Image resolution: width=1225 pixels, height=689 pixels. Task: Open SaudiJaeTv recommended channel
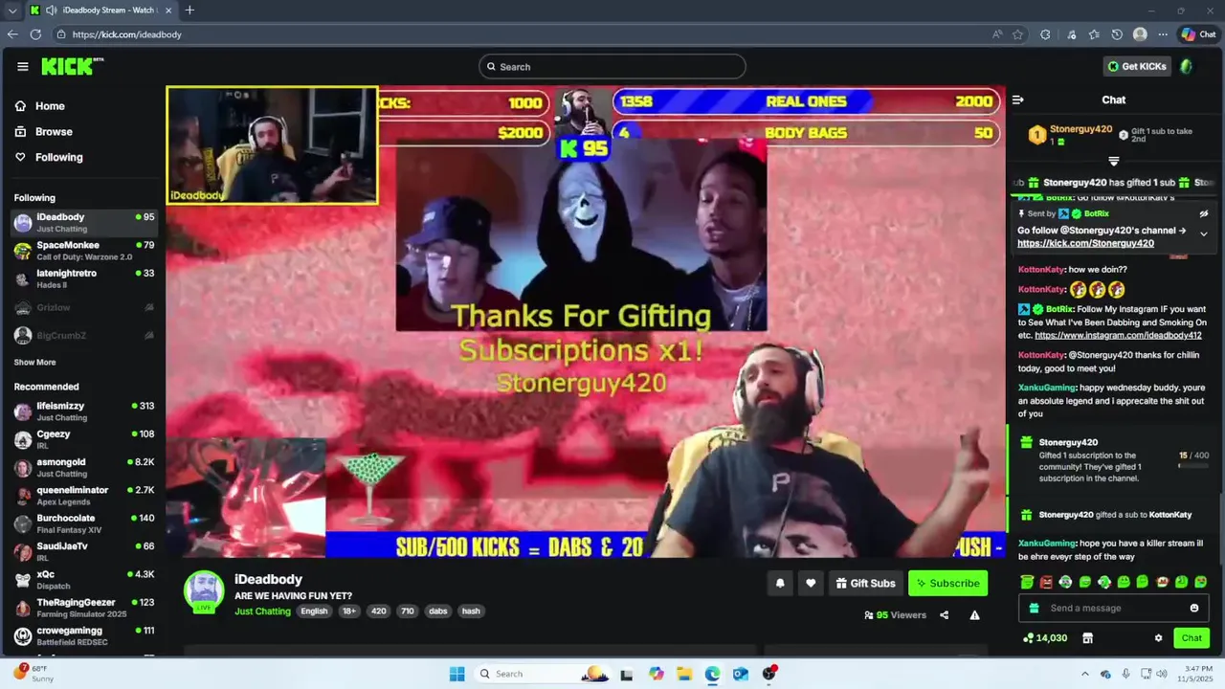click(x=84, y=551)
